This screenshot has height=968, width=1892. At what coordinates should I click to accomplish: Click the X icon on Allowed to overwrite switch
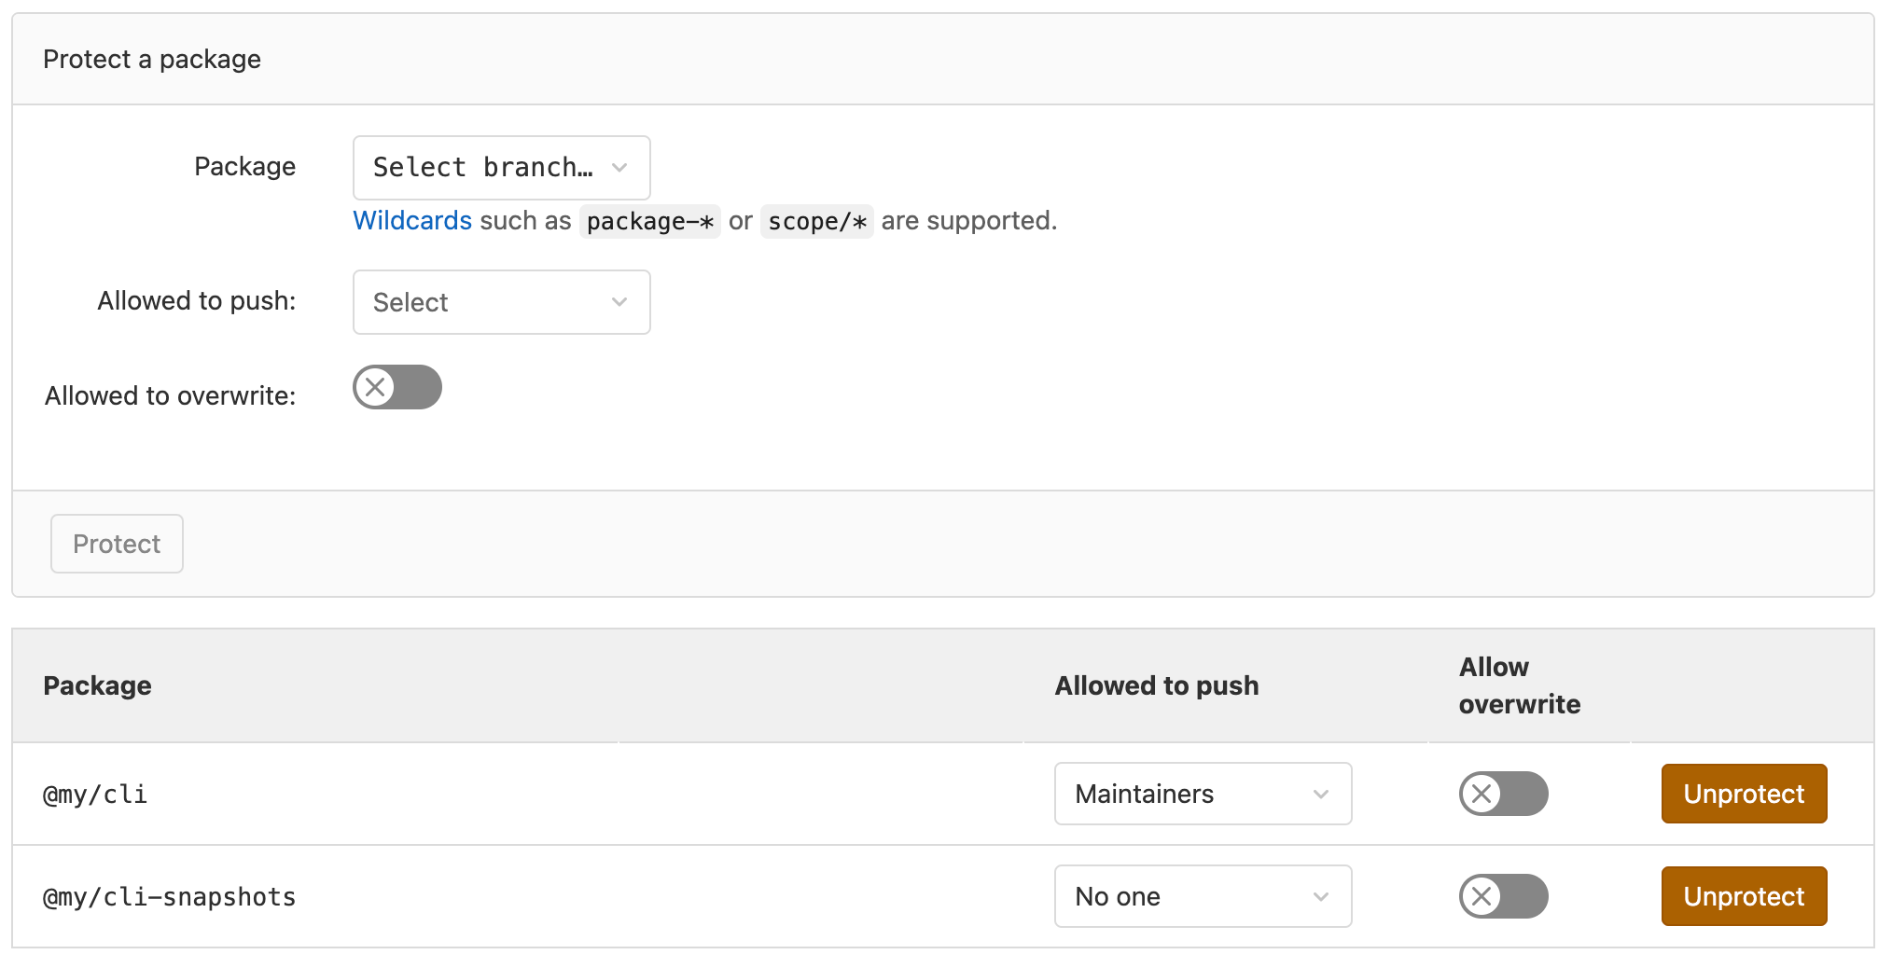click(377, 387)
